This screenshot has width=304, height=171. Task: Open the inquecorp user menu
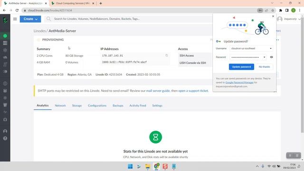click(x=289, y=19)
